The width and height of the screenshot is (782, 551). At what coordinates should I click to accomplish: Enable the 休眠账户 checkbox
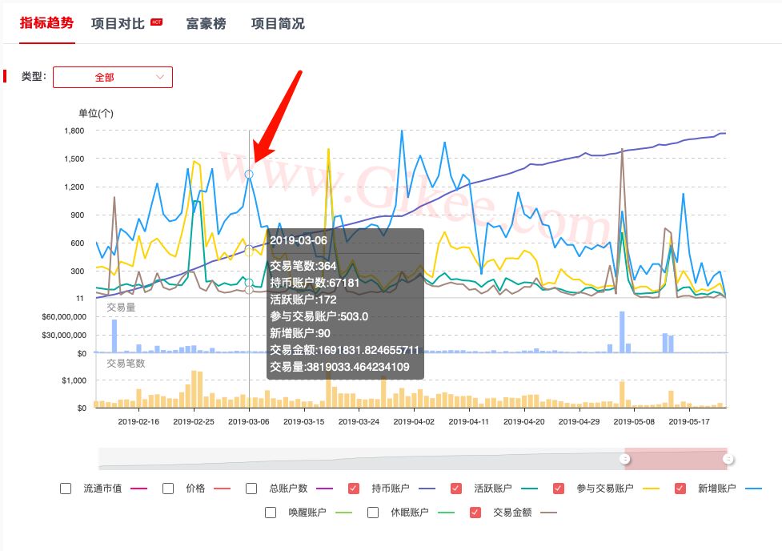tap(372, 513)
